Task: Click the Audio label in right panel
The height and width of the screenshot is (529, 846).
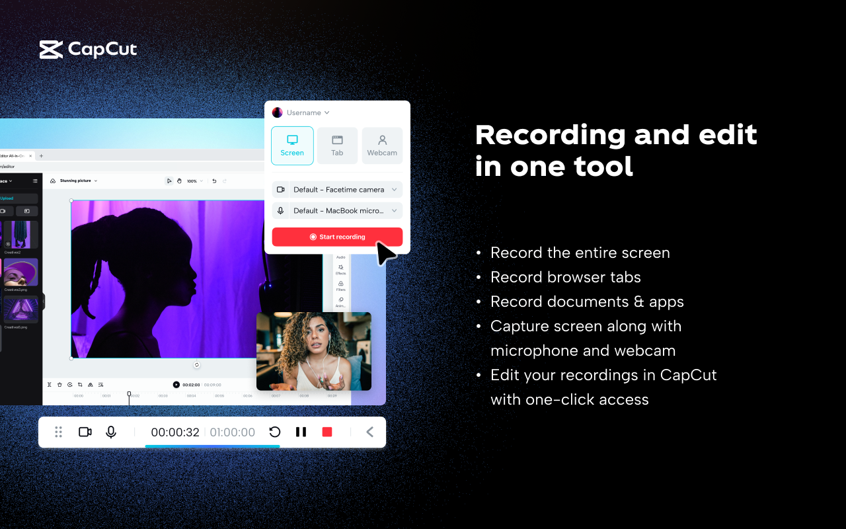Action: [341, 257]
